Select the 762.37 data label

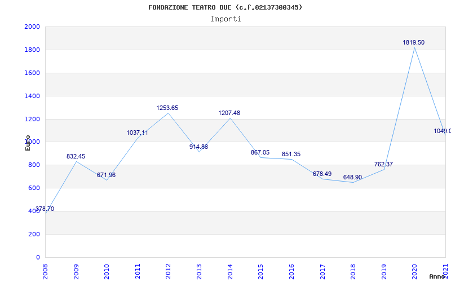click(383, 164)
